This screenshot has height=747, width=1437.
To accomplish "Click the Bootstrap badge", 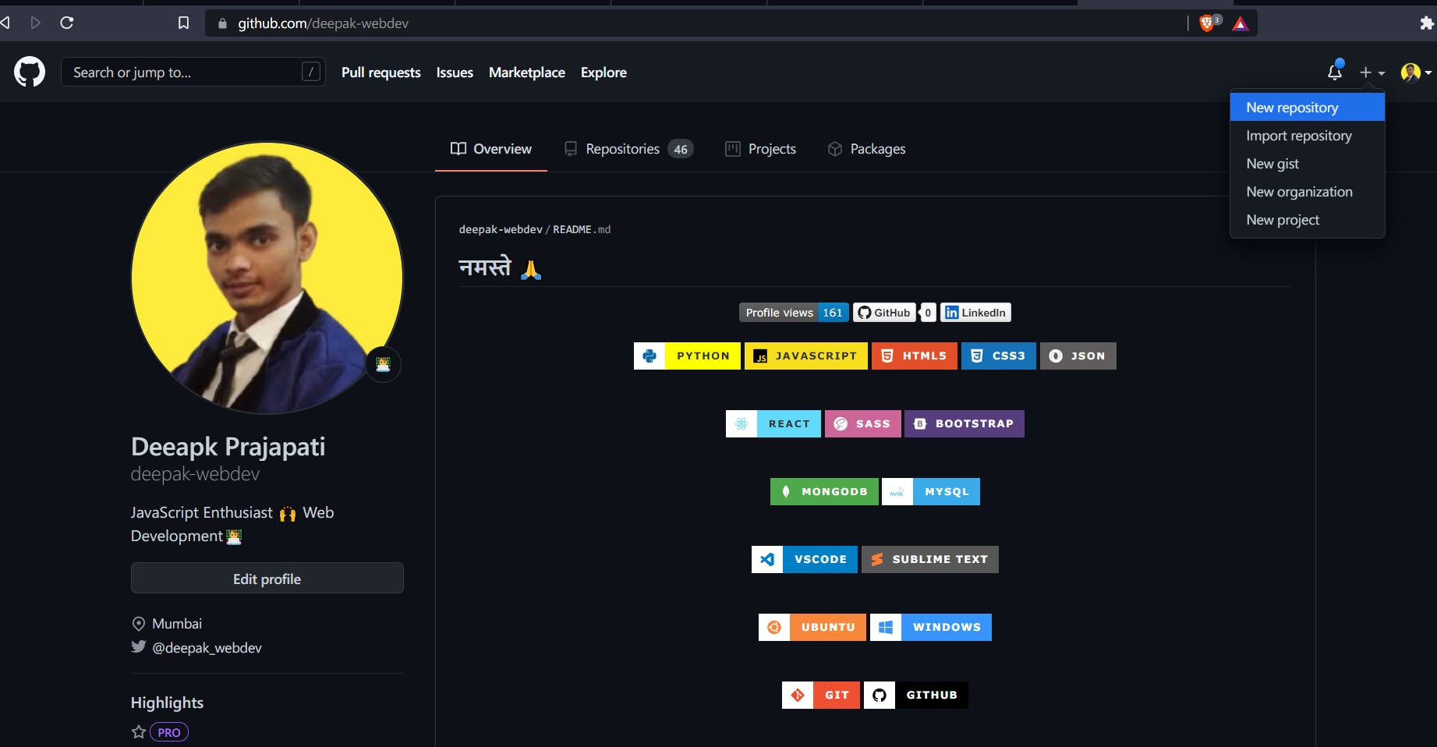I will (x=964, y=423).
